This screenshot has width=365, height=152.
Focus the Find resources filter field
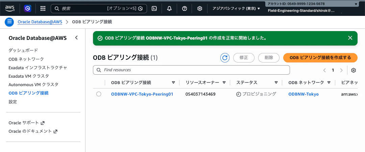[191, 70]
